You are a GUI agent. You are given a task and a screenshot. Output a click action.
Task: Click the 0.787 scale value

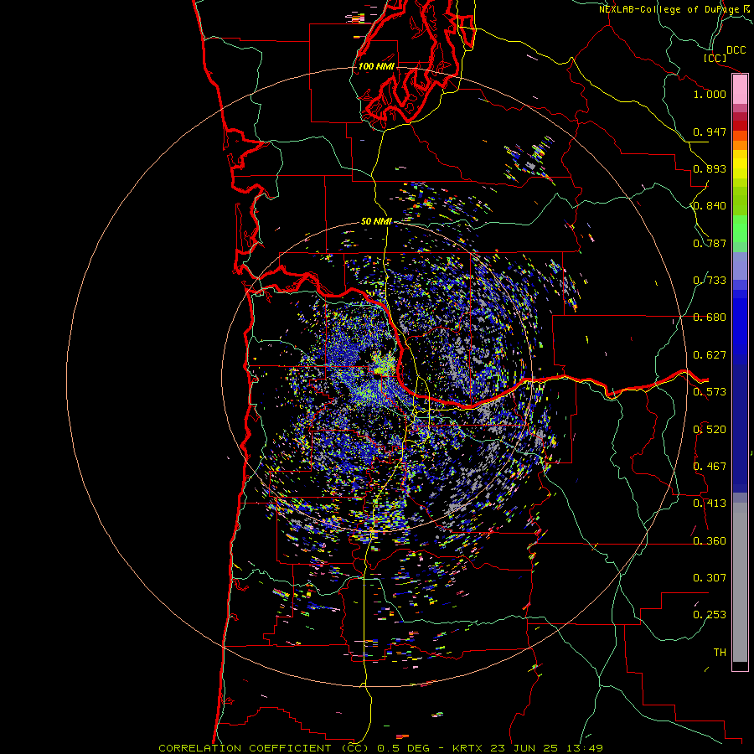pos(710,243)
